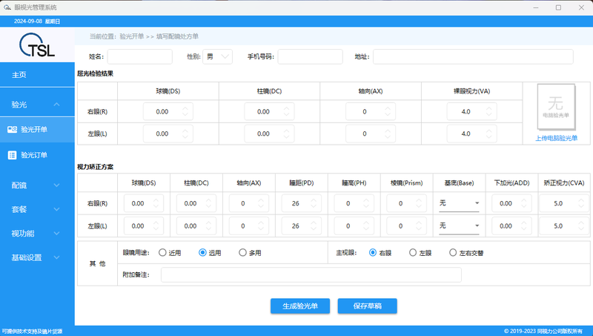This screenshot has width=593, height=336.
Task: Click the 手机号码 input field
Action: click(310, 57)
